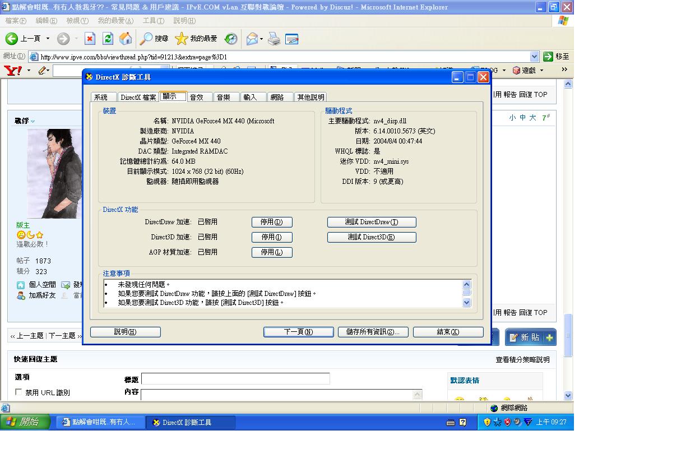This screenshot has width=681, height=449.
Task: Click the 下一頁 button in dialog
Action: pyautogui.click(x=298, y=332)
